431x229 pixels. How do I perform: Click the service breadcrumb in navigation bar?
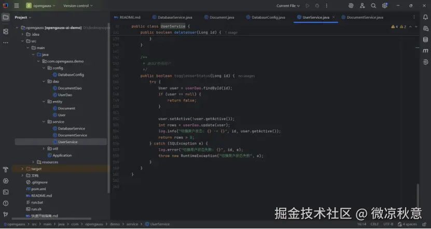[x=132, y=224]
